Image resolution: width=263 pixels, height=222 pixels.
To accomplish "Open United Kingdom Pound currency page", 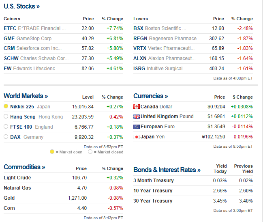I will tap(167, 116).
